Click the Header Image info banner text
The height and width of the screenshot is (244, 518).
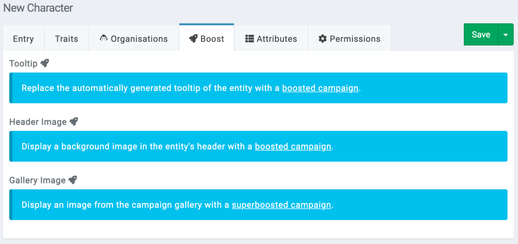click(x=137, y=147)
